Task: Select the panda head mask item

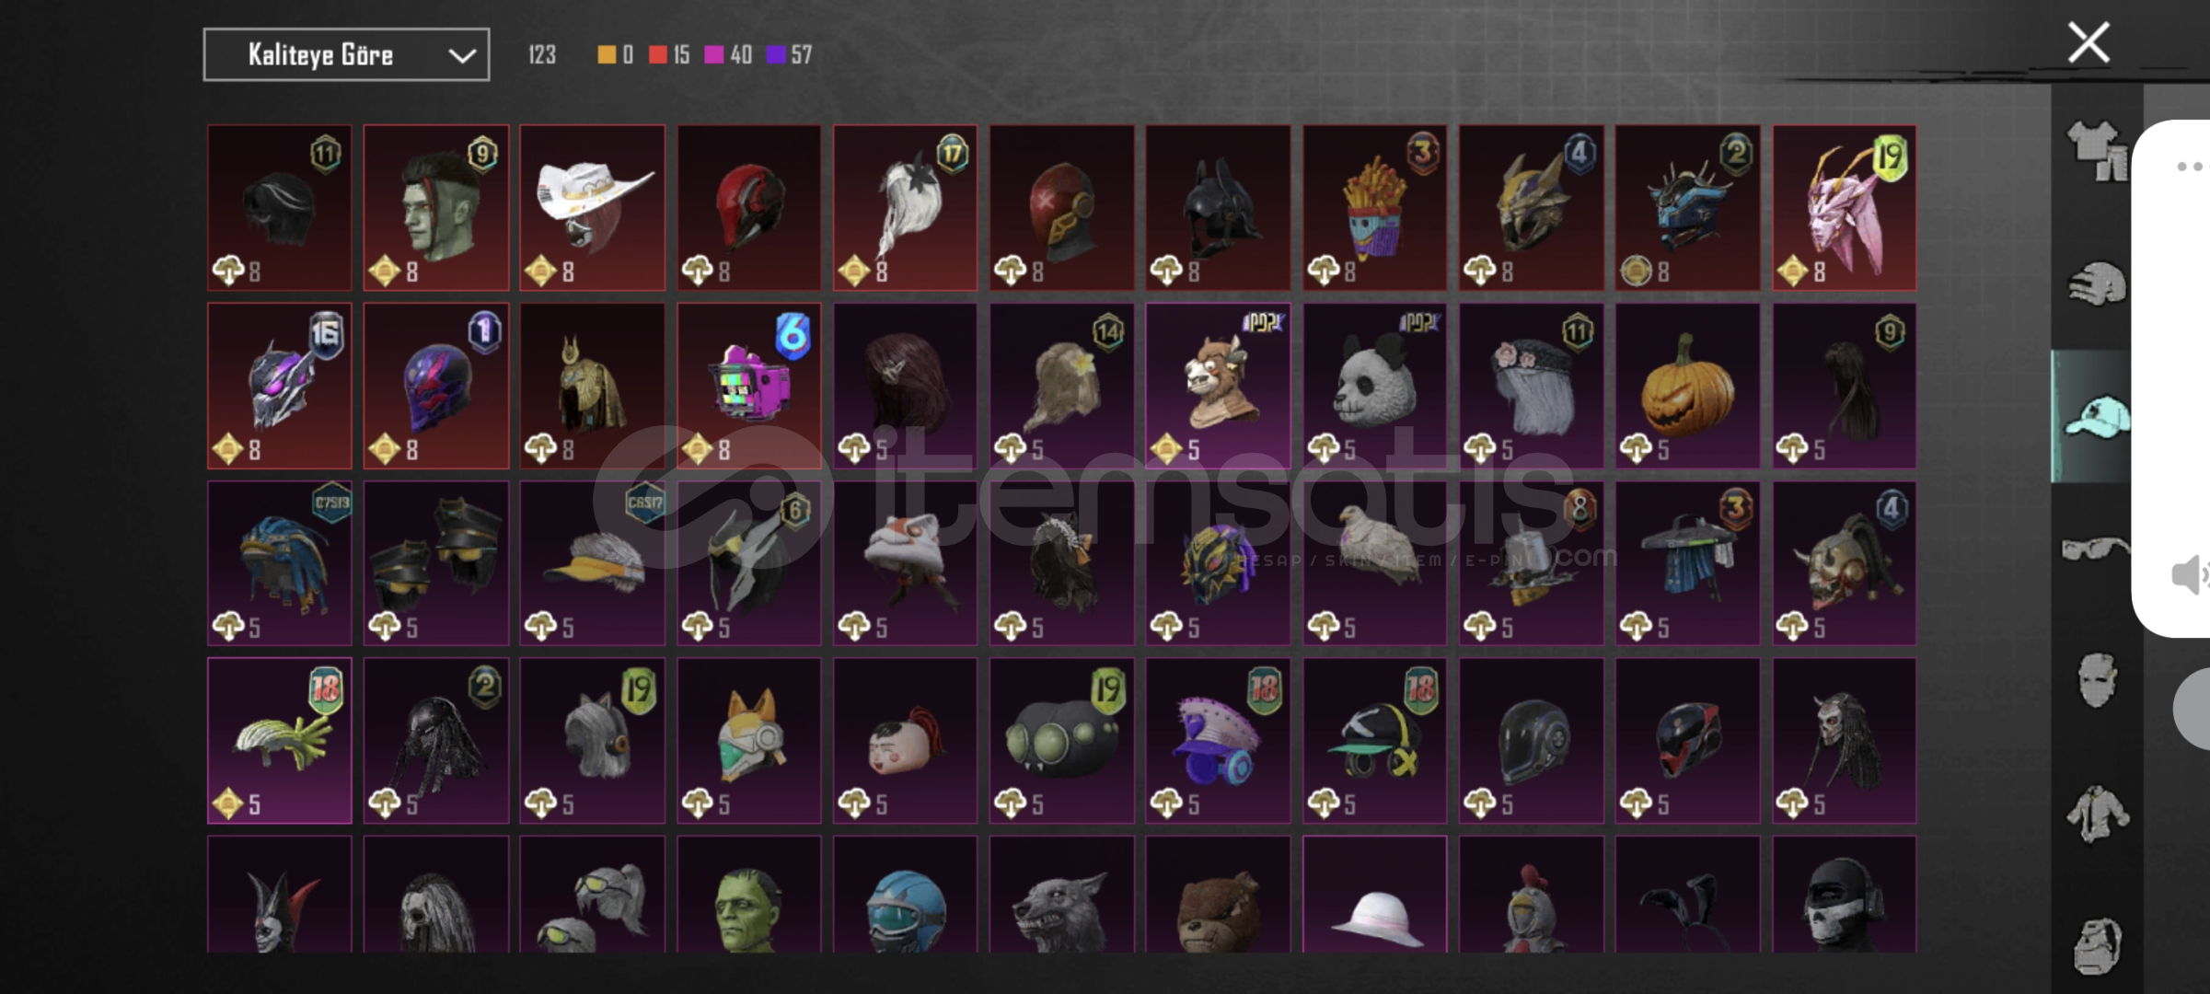Action: [1374, 386]
